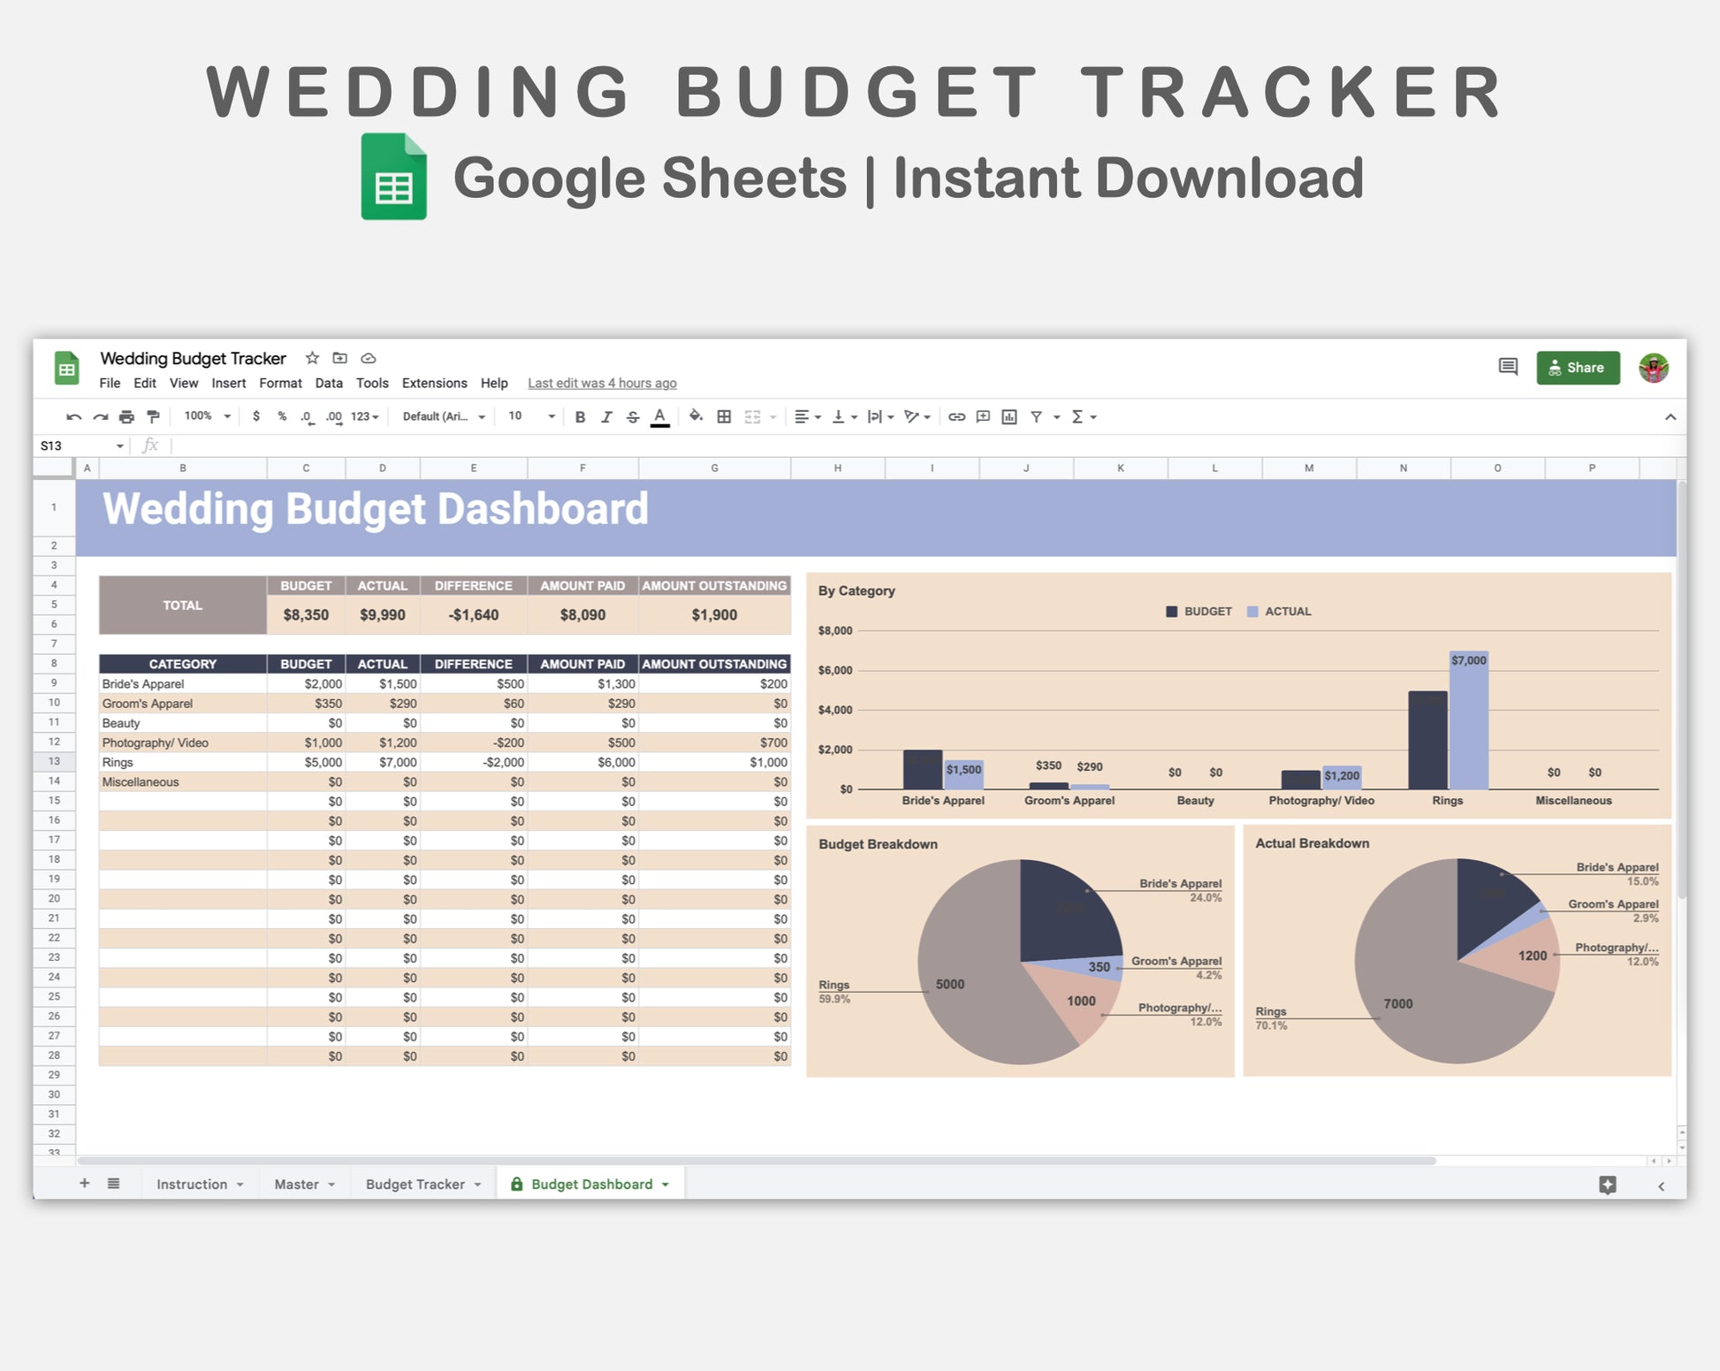Open the Extensions menu
1720x1371 pixels.
click(434, 383)
